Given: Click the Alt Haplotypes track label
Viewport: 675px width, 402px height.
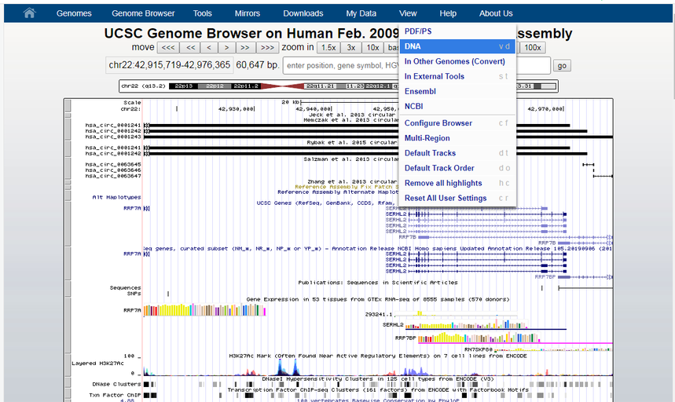Looking at the screenshot, I should [x=116, y=197].
